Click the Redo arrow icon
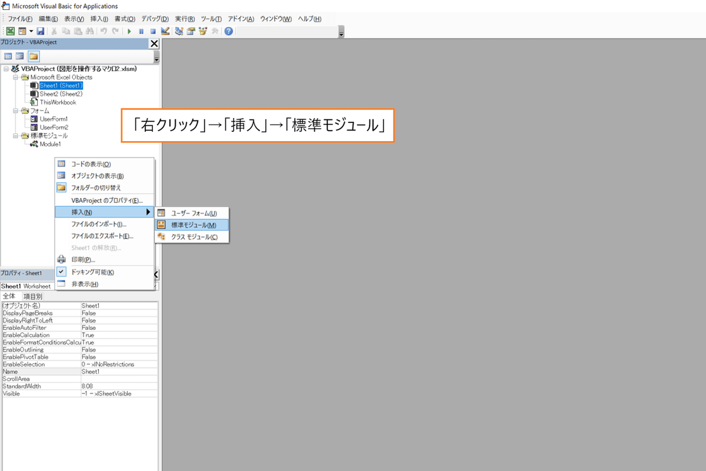706x471 pixels. (115, 31)
